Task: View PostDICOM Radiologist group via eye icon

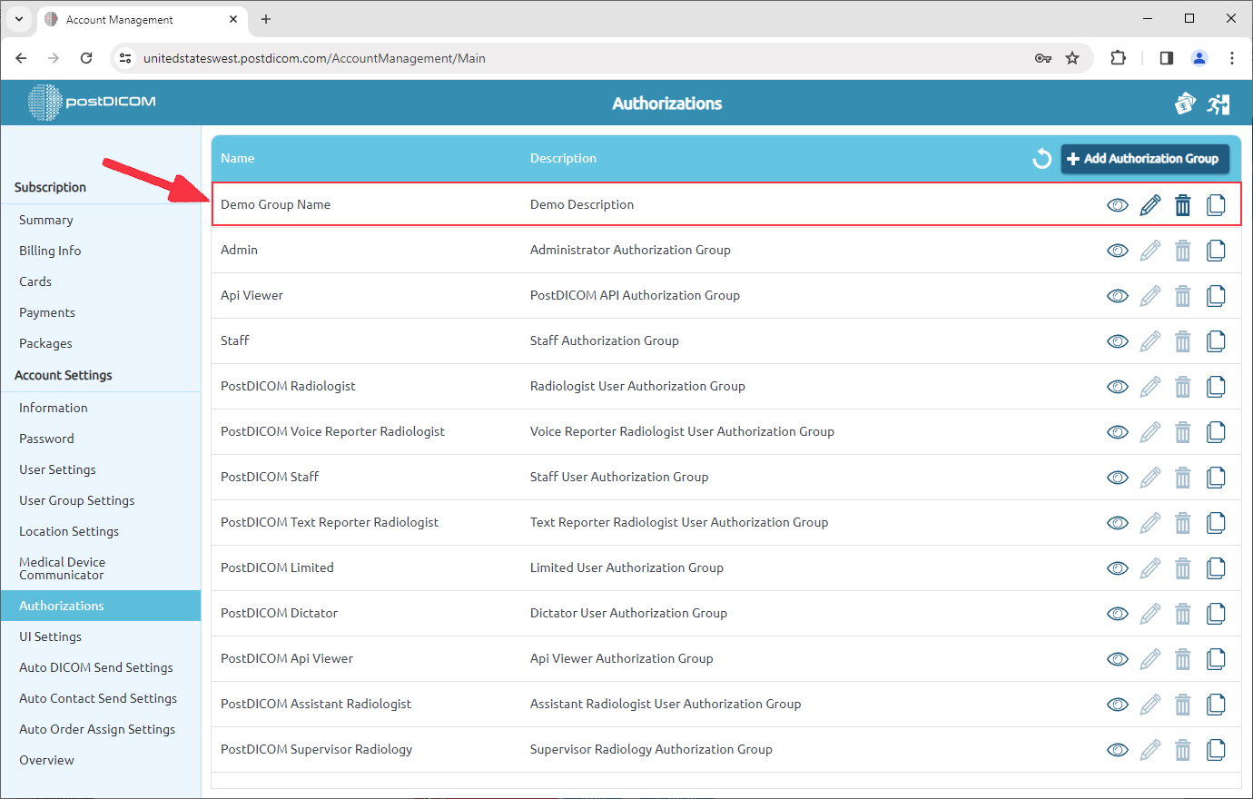Action: pos(1117,386)
